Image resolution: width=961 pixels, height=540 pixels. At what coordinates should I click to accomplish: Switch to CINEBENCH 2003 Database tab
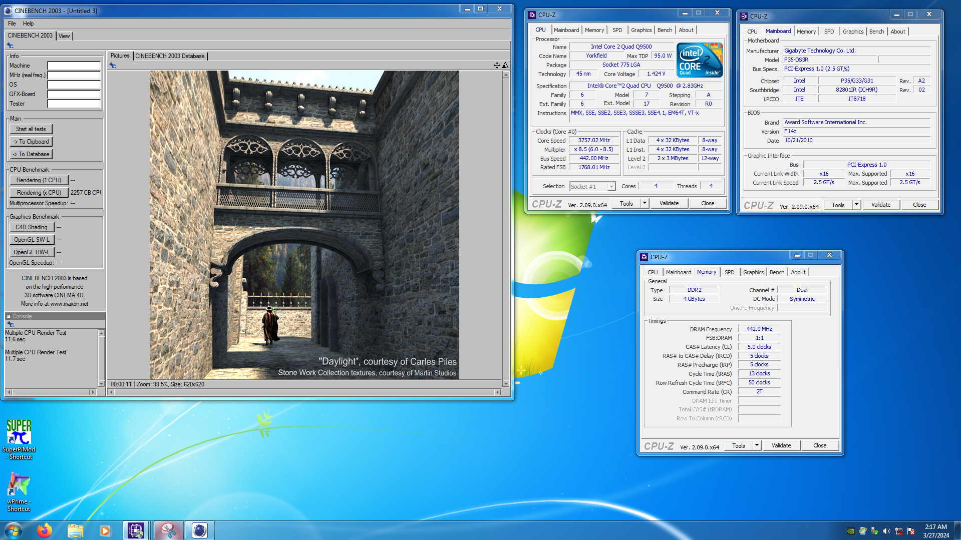click(170, 56)
